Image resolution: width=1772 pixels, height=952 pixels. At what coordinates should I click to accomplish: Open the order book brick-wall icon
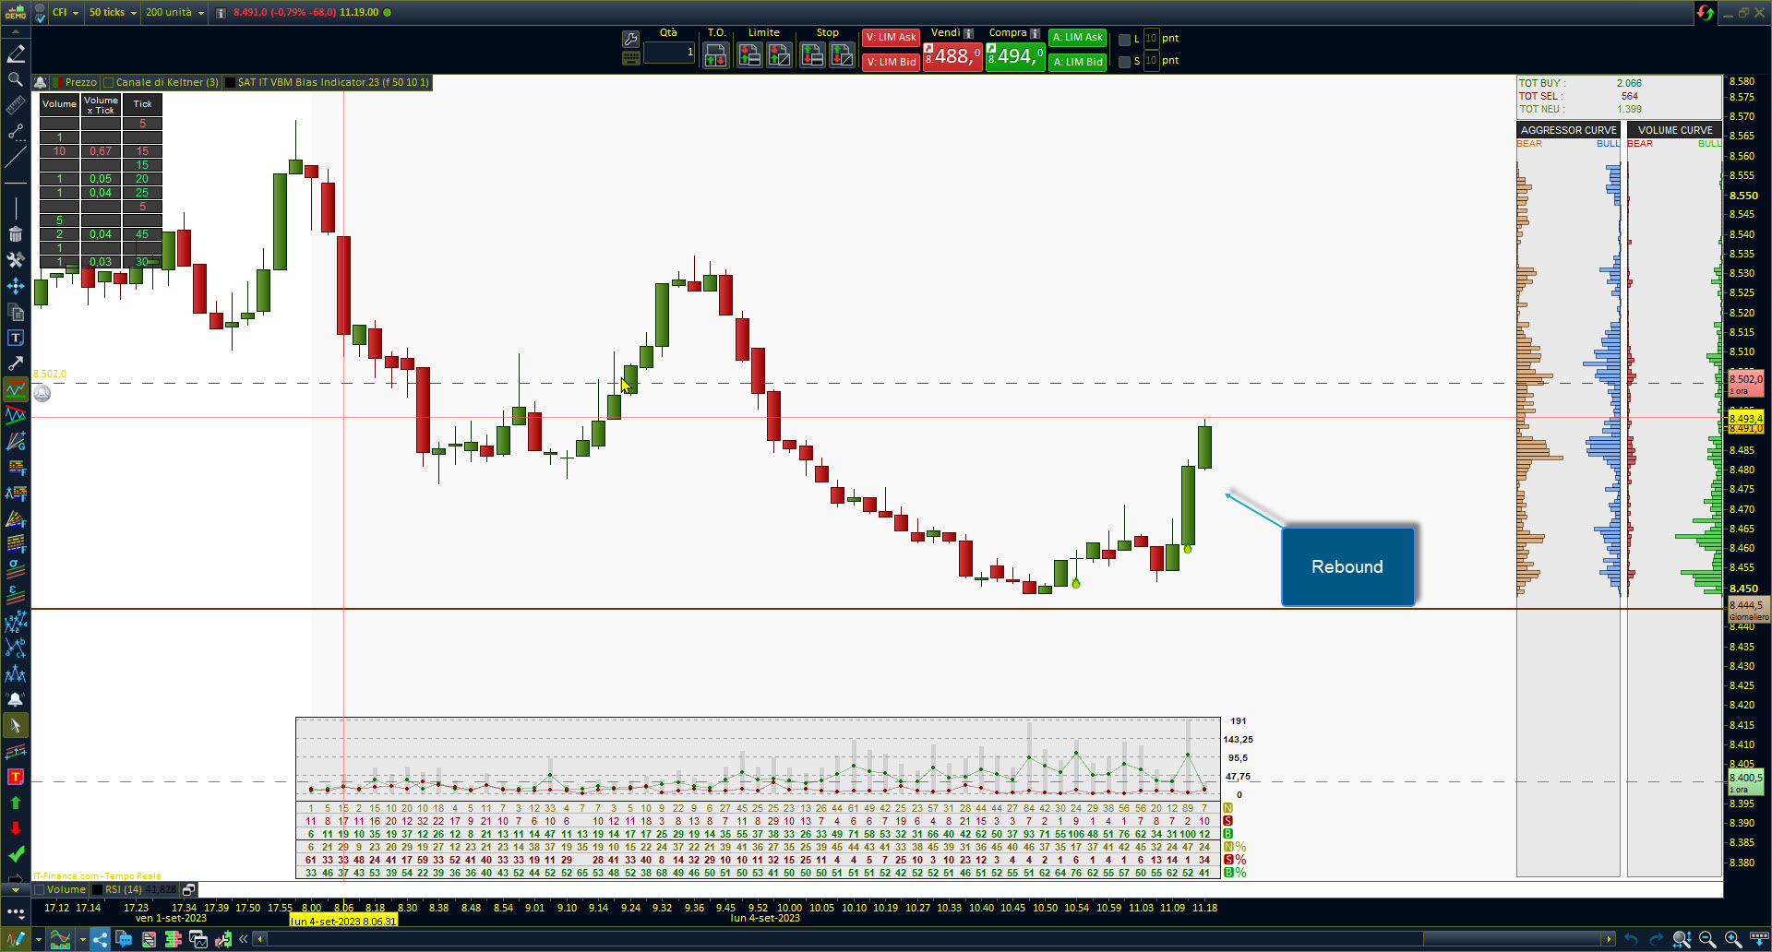click(x=173, y=940)
